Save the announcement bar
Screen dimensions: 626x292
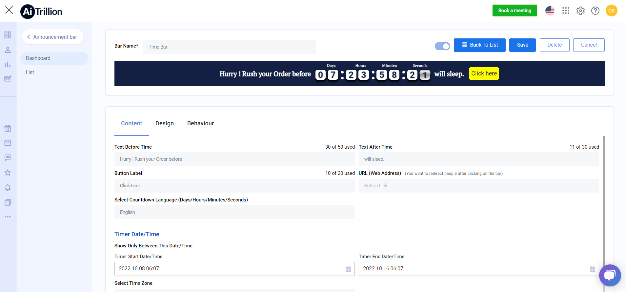tap(522, 45)
